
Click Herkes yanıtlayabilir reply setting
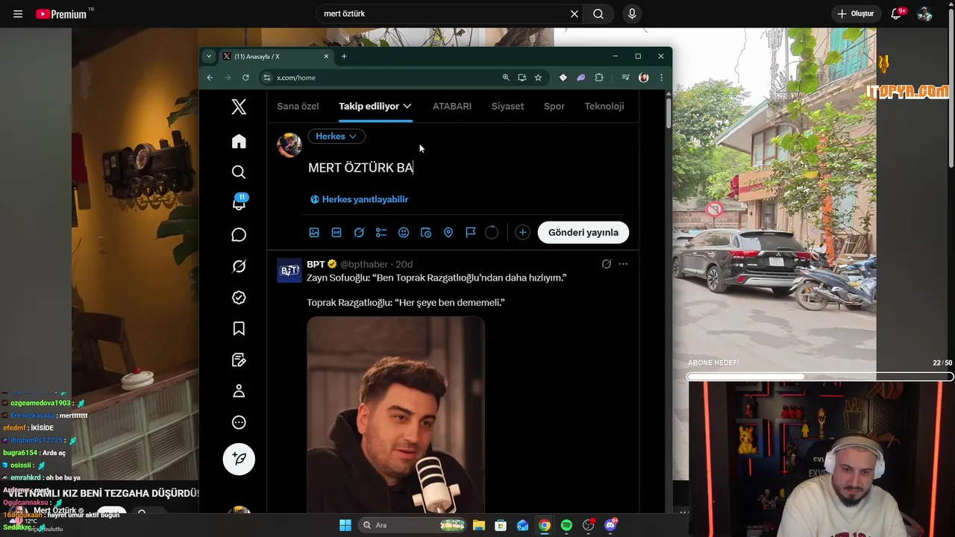pos(359,199)
